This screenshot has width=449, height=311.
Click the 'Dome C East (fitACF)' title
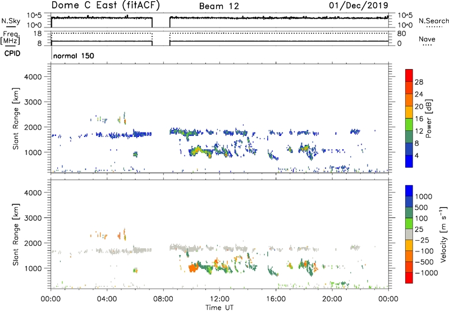[x=106, y=5]
